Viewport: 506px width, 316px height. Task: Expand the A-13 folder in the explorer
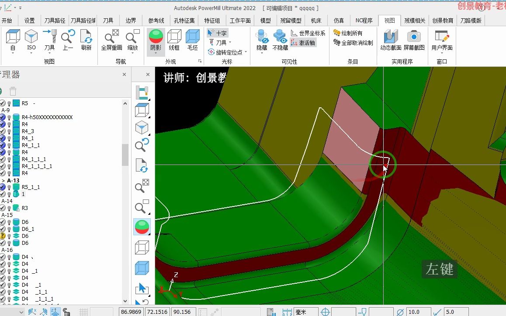pos(3,181)
